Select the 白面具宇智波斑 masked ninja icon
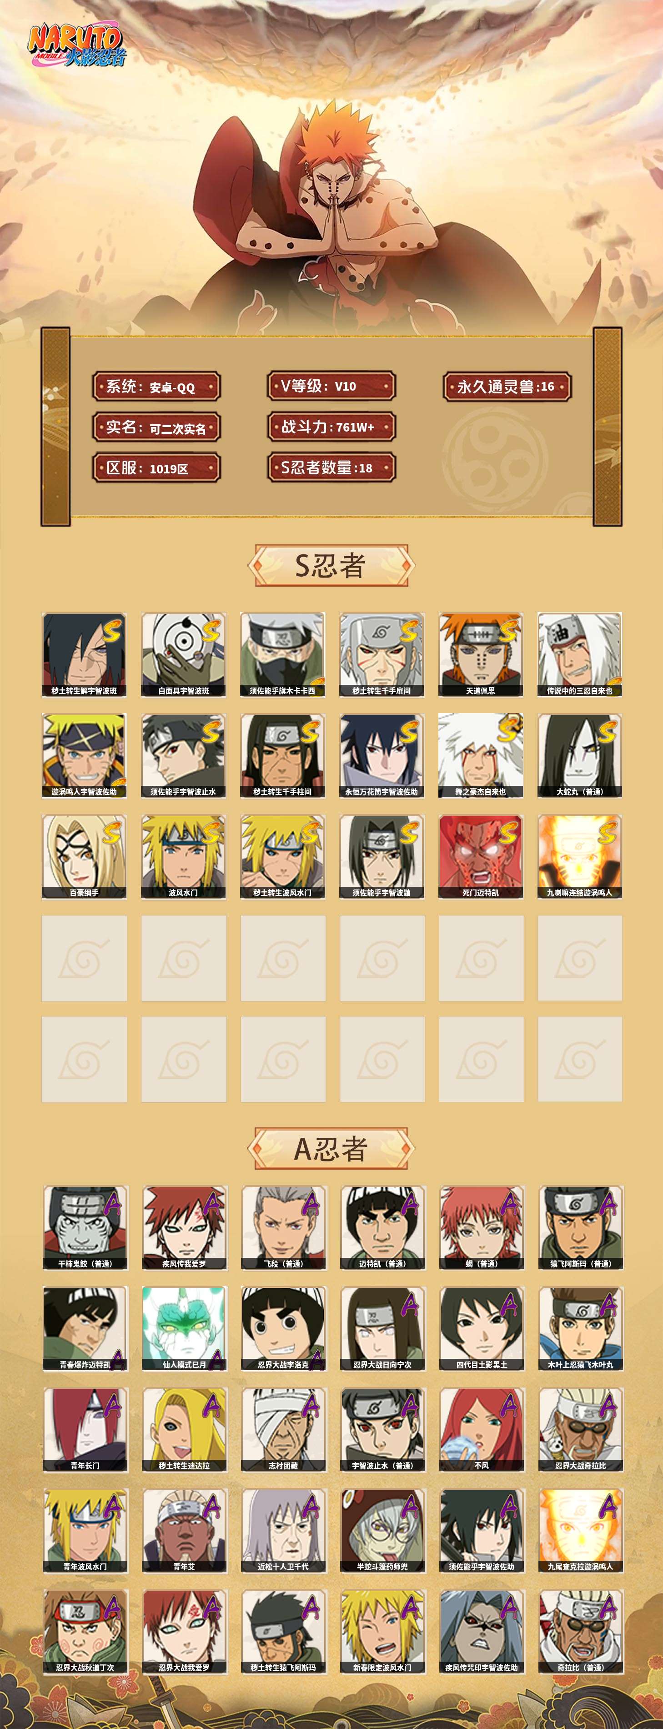The height and width of the screenshot is (1729, 663). (183, 654)
